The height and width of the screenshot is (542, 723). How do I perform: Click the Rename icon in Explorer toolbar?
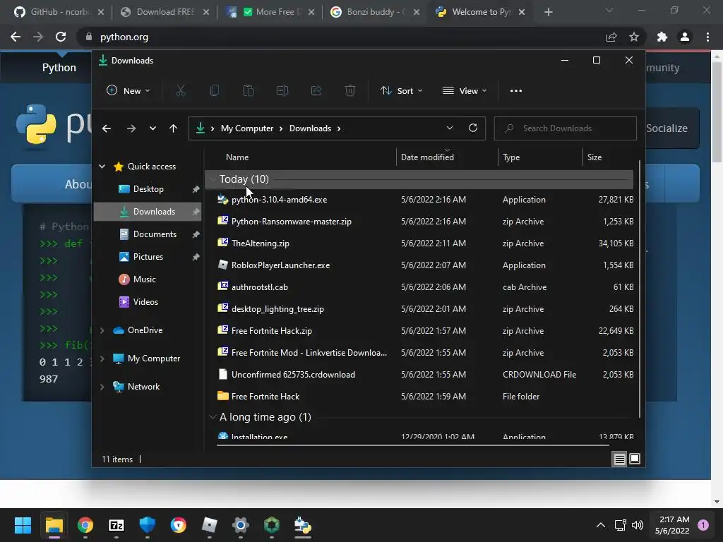click(x=282, y=91)
